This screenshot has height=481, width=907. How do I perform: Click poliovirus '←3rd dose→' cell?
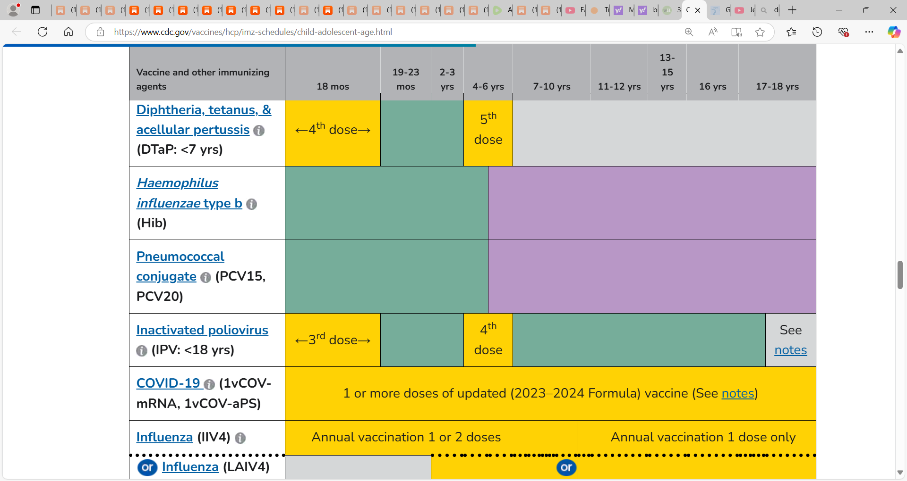(333, 340)
